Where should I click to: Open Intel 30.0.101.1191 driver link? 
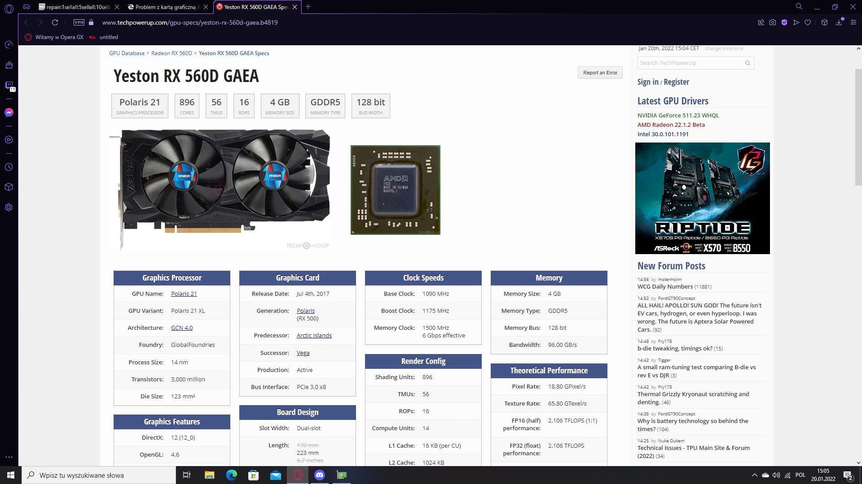pos(663,134)
